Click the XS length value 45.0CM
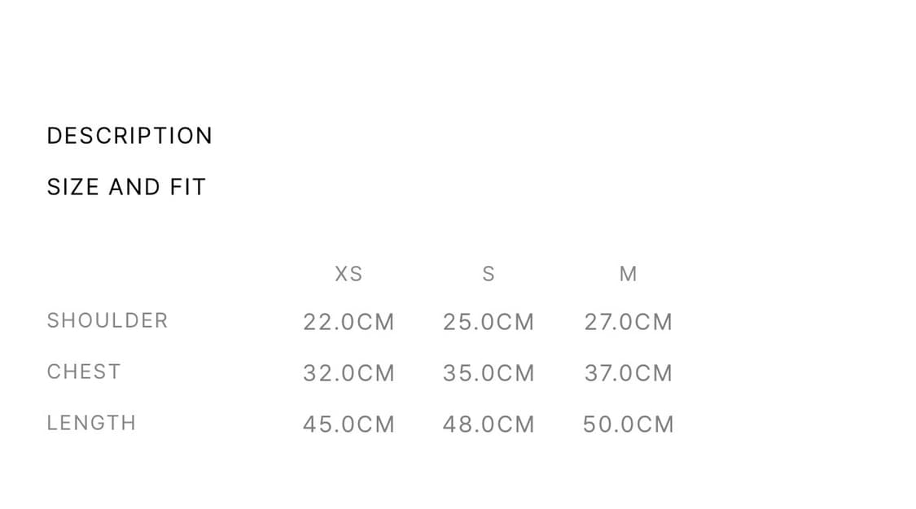The height and width of the screenshot is (509, 916). (348, 424)
